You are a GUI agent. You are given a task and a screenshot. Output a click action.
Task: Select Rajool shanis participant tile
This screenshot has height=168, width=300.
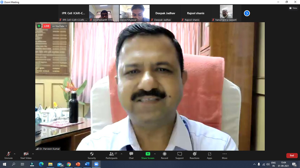(196, 13)
